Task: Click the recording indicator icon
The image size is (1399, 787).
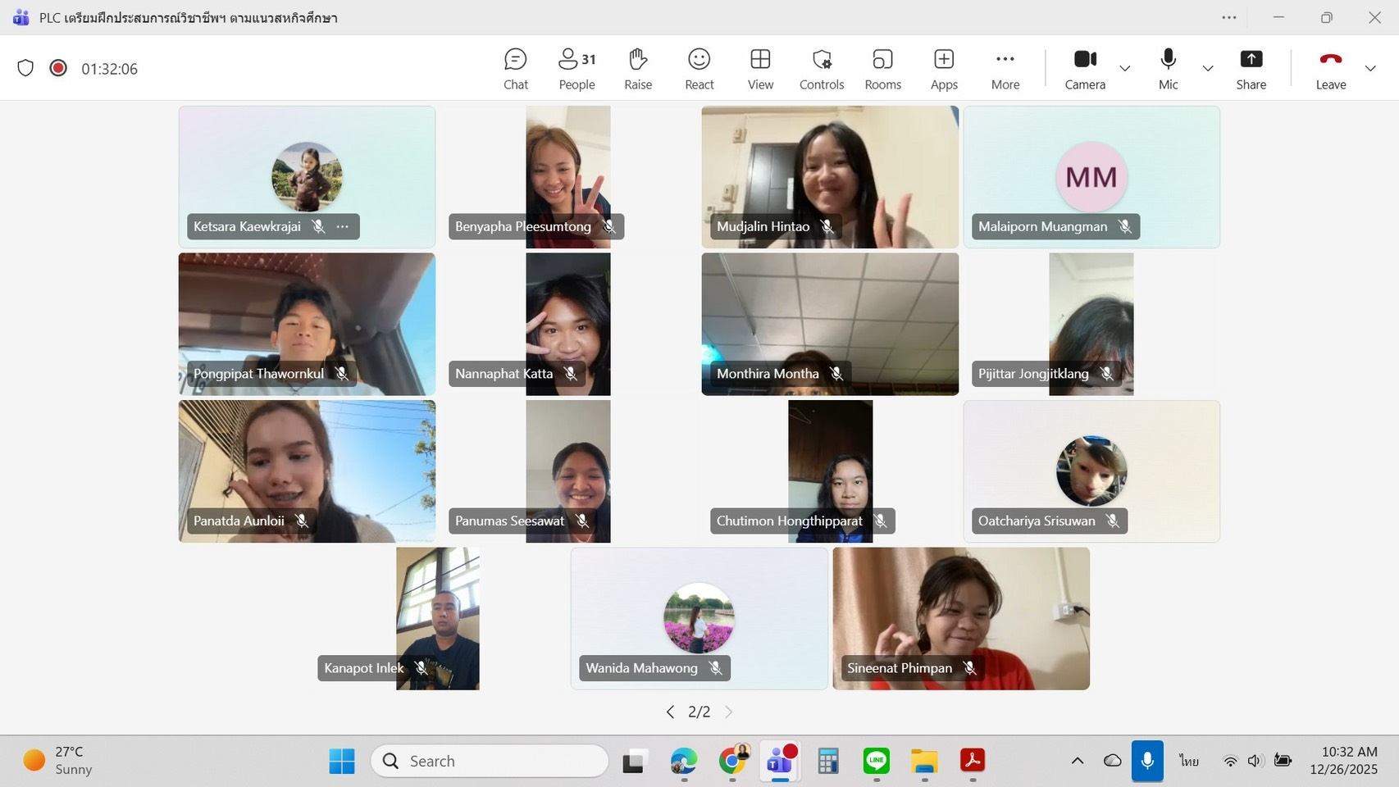Action: pyautogui.click(x=58, y=68)
